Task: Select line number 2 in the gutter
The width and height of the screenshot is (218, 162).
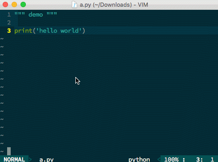Action: (x=9, y=22)
